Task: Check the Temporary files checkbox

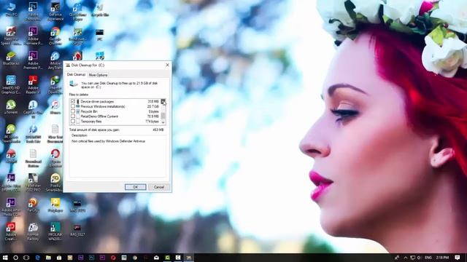Action: tap(73, 122)
